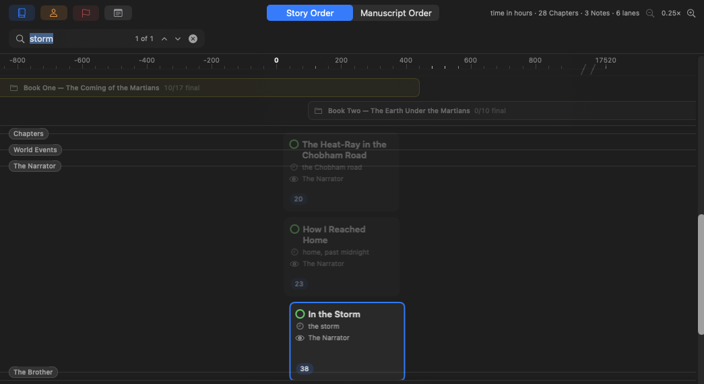Toggle the orange person characters filter
This screenshot has width=704, height=384.
[53, 13]
